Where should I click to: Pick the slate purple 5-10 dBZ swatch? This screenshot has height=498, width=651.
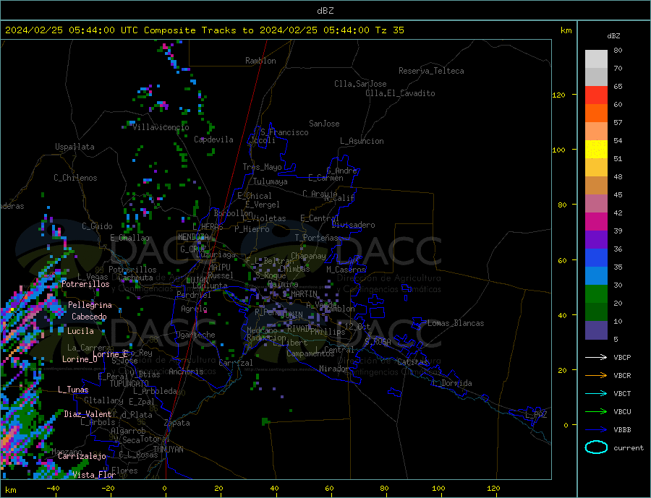pyautogui.click(x=596, y=330)
